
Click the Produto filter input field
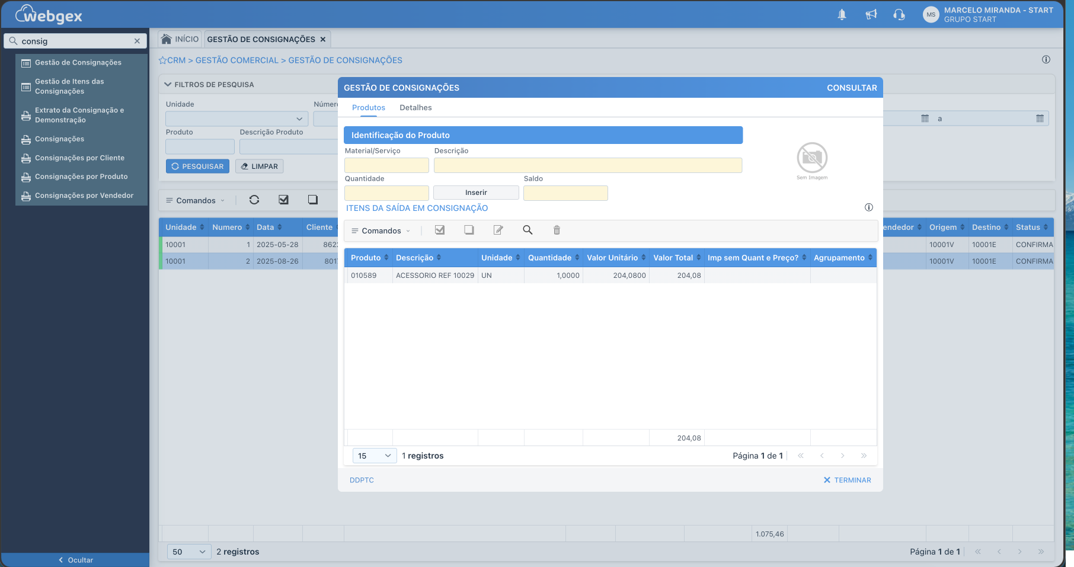coord(200,146)
